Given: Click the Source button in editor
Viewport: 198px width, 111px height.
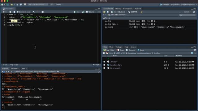Looking at the screenshot, I should tap(90, 12).
